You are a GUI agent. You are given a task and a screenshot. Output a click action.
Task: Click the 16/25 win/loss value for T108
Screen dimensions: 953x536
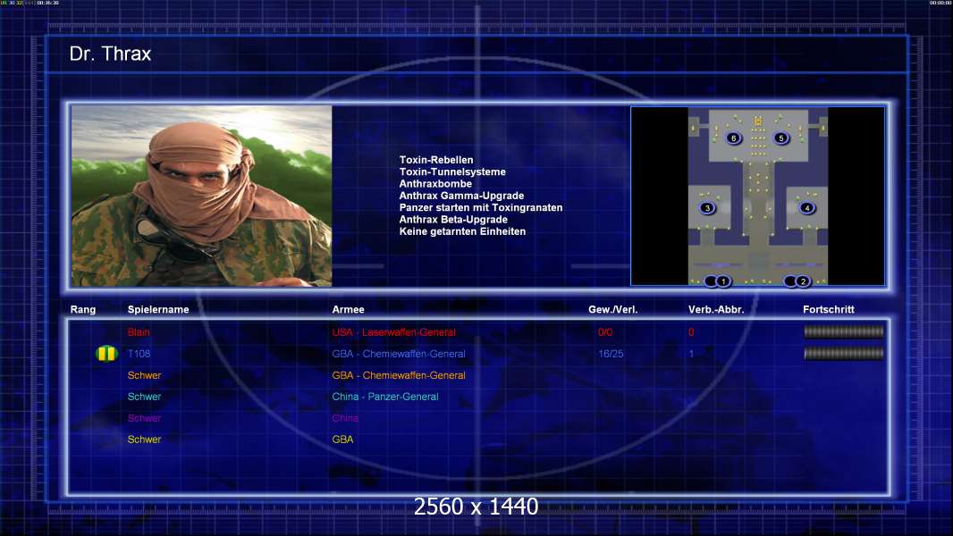pos(611,353)
